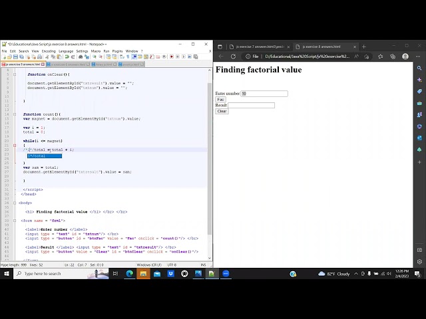
Task: Click the Edge address bar URL
Action: click(308, 56)
